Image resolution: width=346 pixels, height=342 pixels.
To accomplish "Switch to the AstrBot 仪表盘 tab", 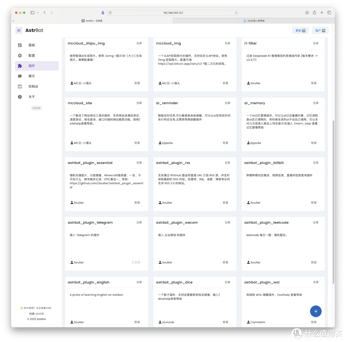I will pyautogui.click(x=93, y=20).
